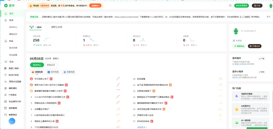Select 知乎热搜 source tab
Image resolution: width=273 pixels, height=129 pixels.
click(53, 72)
